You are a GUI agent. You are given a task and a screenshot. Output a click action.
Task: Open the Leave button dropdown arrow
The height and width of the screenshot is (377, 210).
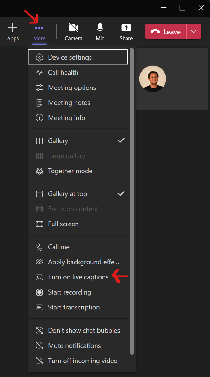(194, 31)
